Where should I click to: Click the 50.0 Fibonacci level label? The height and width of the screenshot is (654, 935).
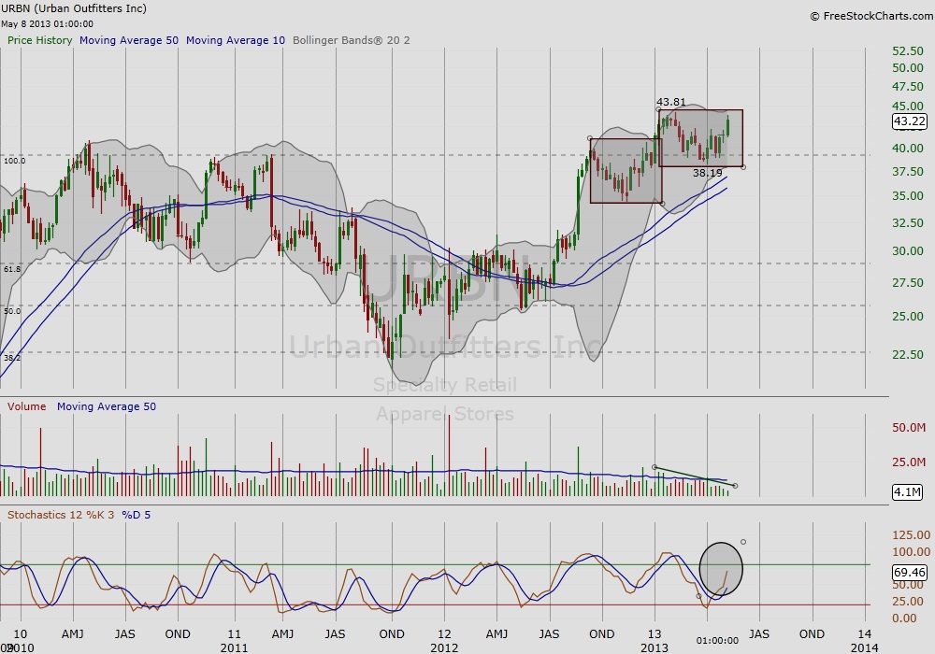[x=12, y=311]
